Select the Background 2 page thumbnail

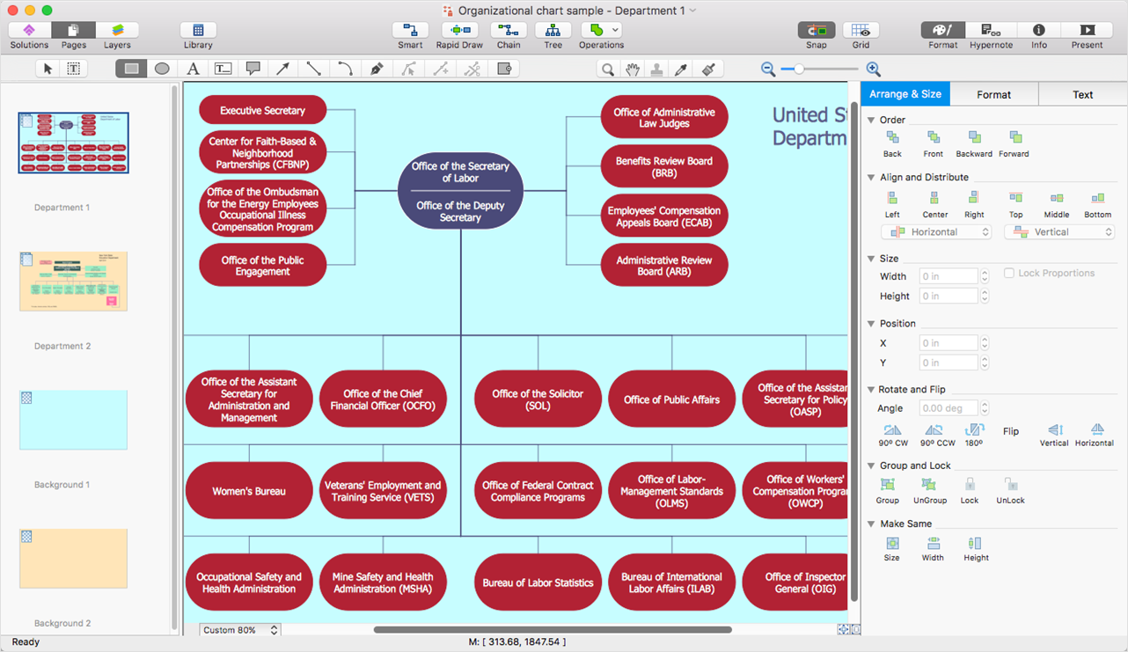[x=73, y=558]
